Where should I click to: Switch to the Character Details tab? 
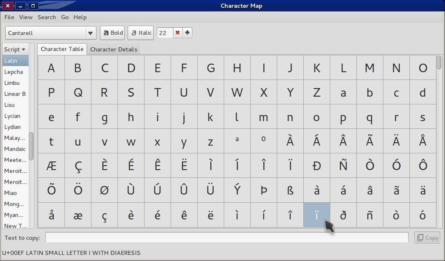(x=113, y=49)
